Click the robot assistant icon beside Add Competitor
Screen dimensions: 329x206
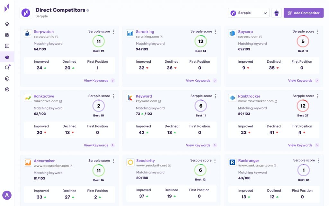pos(276,13)
